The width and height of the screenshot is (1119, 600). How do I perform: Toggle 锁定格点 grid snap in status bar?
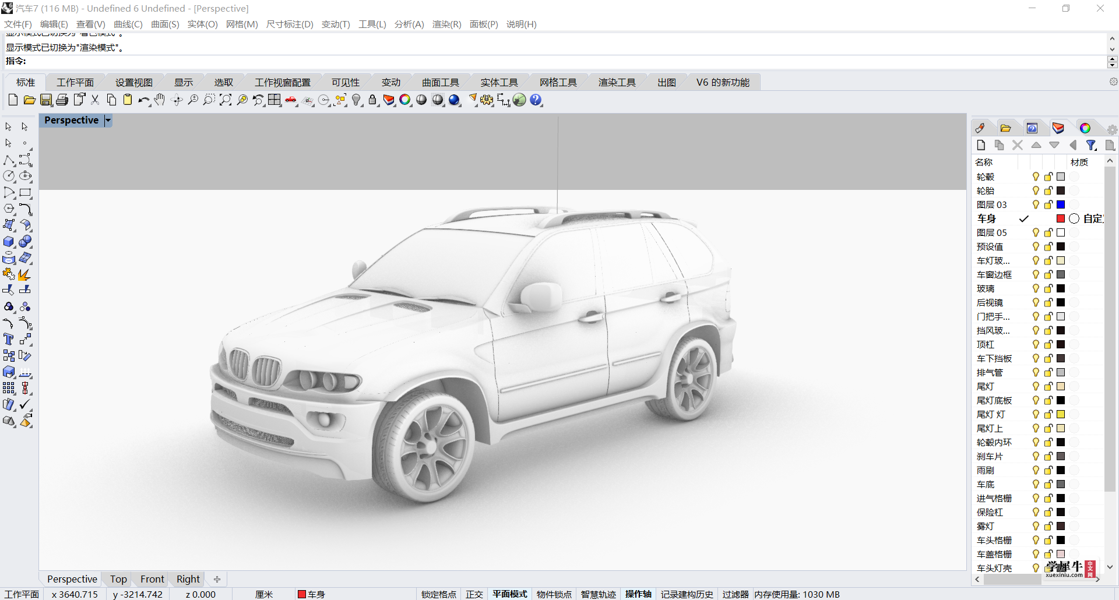(x=439, y=594)
